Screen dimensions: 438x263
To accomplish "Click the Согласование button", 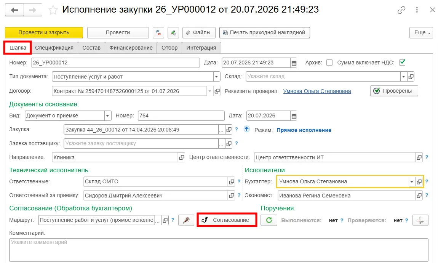I will point(227,220).
